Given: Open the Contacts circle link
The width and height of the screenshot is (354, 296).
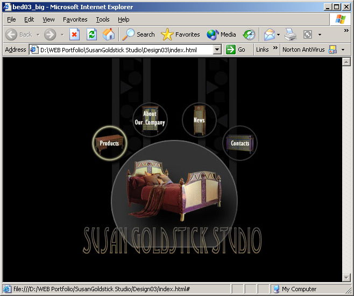Looking at the screenshot, I should 240,143.
